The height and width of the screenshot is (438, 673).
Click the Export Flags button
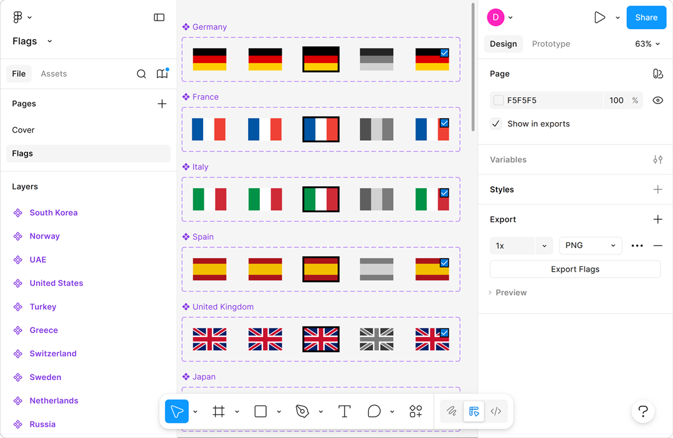tap(575, 269)
